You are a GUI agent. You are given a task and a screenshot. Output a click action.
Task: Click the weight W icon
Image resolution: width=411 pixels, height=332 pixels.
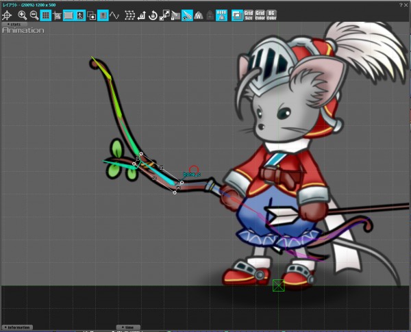[199, 16]
